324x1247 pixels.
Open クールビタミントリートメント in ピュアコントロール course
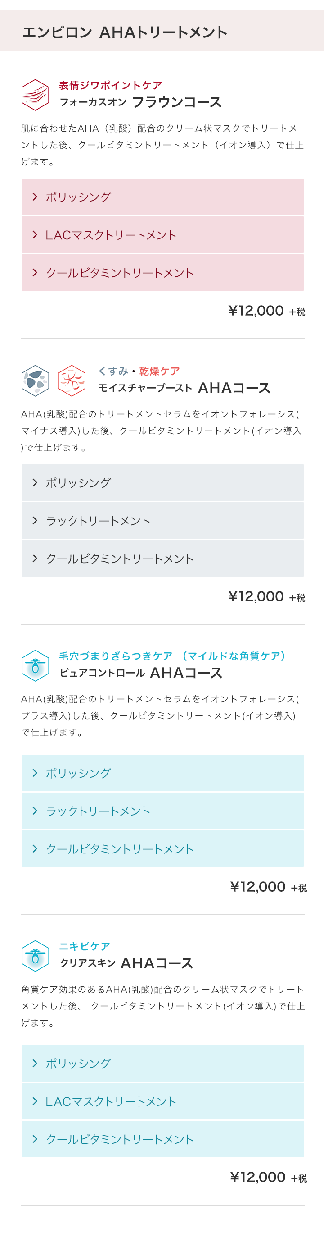point(163,848)
